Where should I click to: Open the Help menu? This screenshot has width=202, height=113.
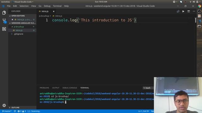[x=66, y=6]
